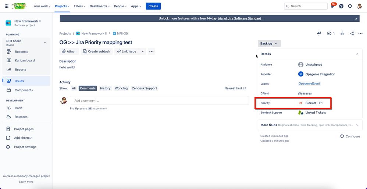The image size is (367, 189).
Task: Click the OpsgenieEvent label
Action: point(309,83)
